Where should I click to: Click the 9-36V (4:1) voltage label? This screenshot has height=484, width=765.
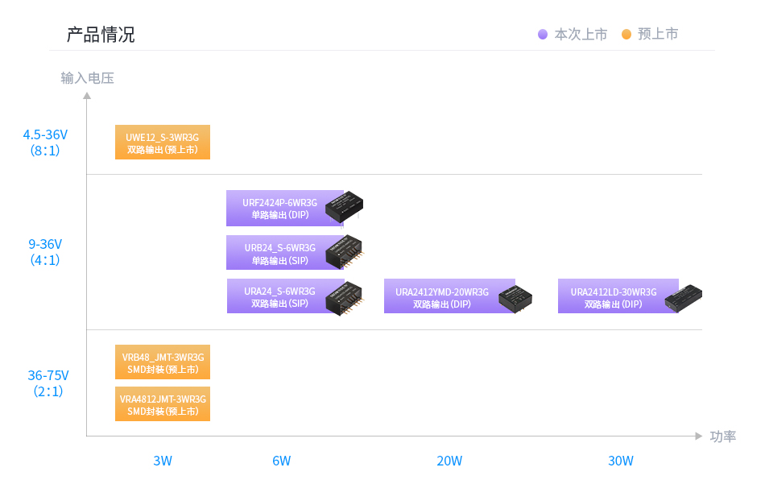(x=45, y=251)
